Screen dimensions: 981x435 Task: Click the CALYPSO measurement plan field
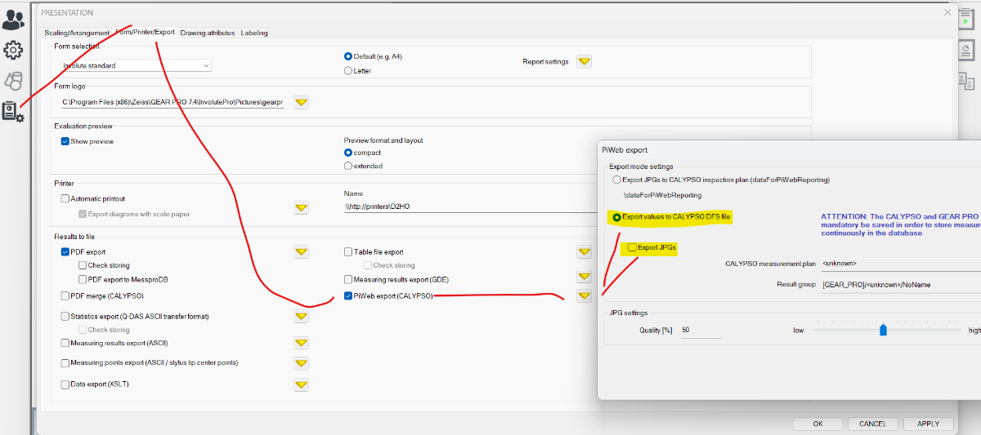(900, 264)
